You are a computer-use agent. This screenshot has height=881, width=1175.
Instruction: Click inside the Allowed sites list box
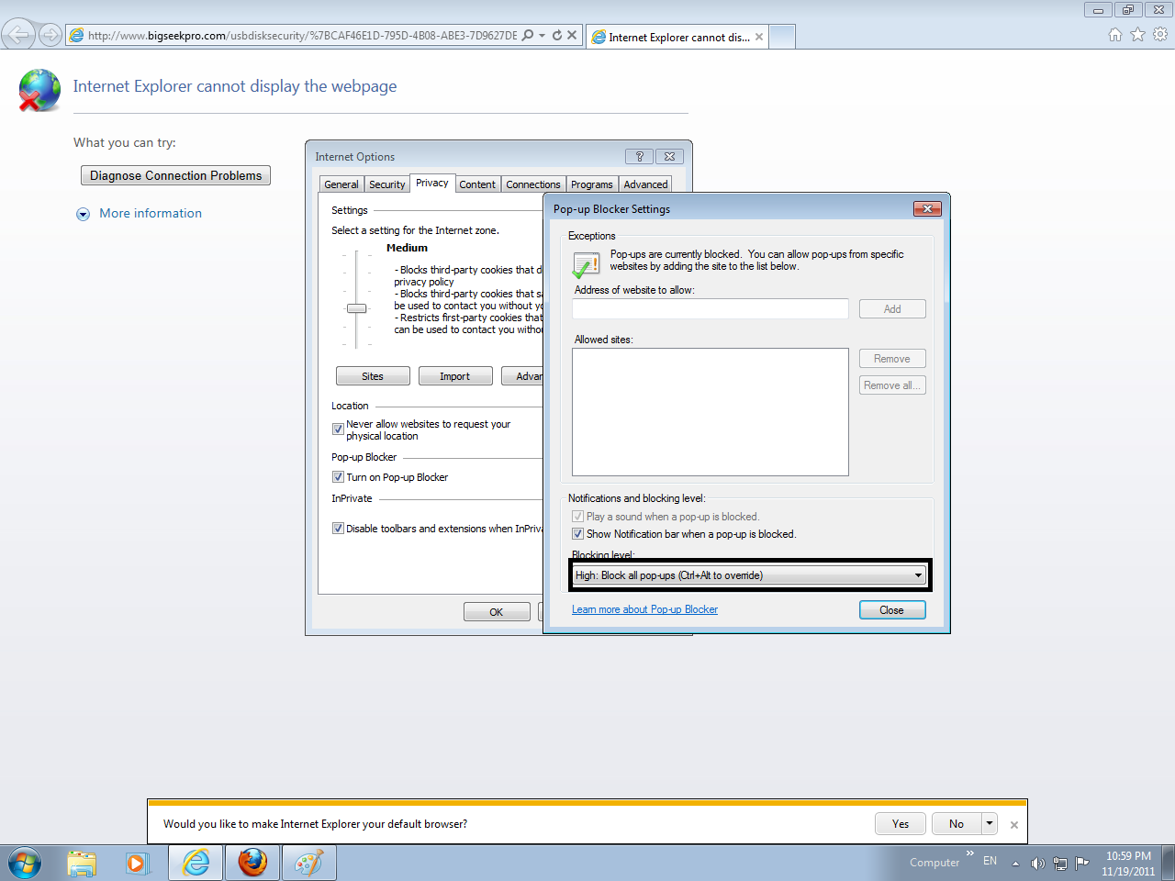click(x=711, y=412)
